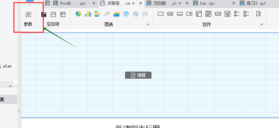The image size is (279, 128).
Task: Click the 参数 parameter P icon
Action: (x=28, y=14)
